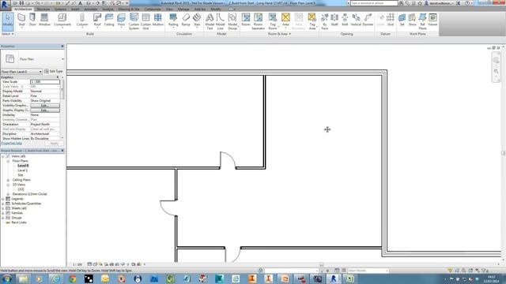
Task: Select the Modify tool
Action: point(7,21)
